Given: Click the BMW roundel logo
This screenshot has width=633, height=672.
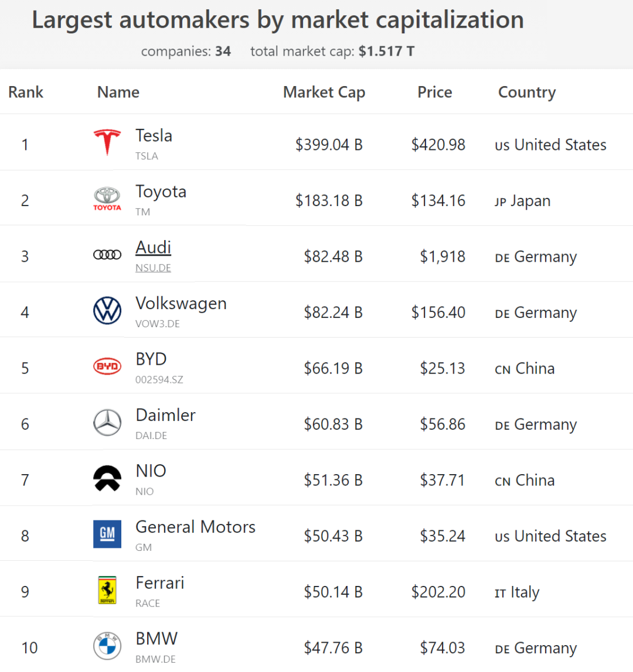Looking at the screenshot, I should pyautogui.click(x=107, y=646).
